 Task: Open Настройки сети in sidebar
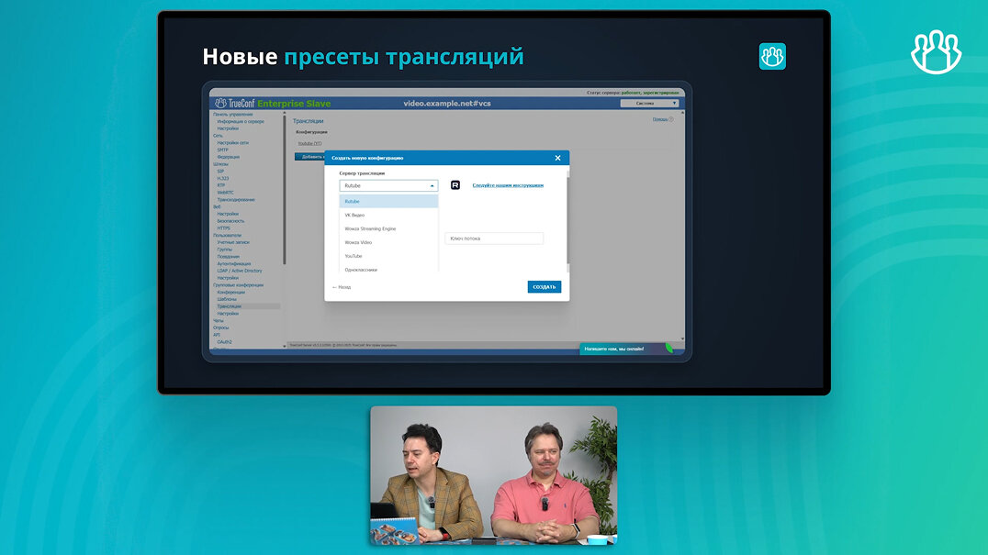[x=232, y=143]
